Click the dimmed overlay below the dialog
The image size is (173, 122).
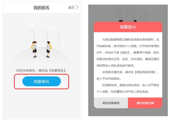tap(128, 112)
